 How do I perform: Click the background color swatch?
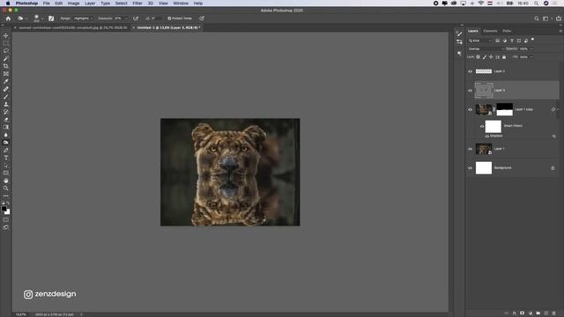point(8,212)
